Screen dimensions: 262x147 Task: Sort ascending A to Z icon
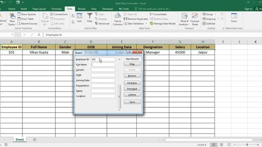[73, 16]
